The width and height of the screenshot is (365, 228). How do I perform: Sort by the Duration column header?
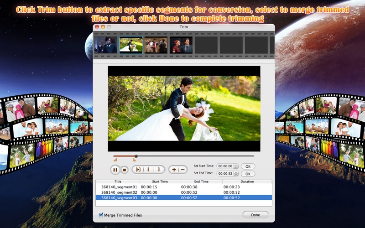pos(247,181)
